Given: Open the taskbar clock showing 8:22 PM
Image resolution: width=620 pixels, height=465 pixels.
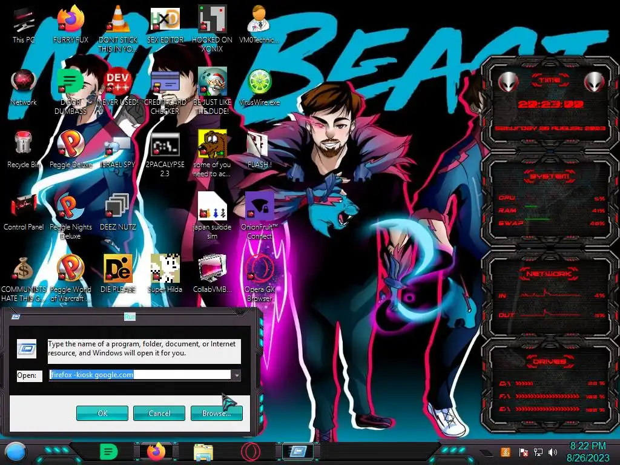Looking at the screenshot, I should click(587, 452).
